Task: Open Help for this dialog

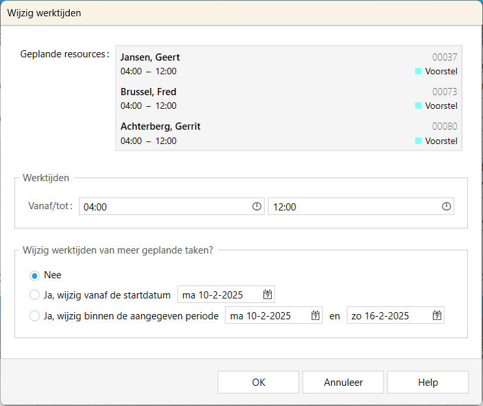Action: (428, 383)
